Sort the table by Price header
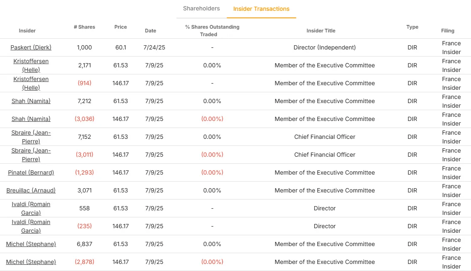 point(120,27)
